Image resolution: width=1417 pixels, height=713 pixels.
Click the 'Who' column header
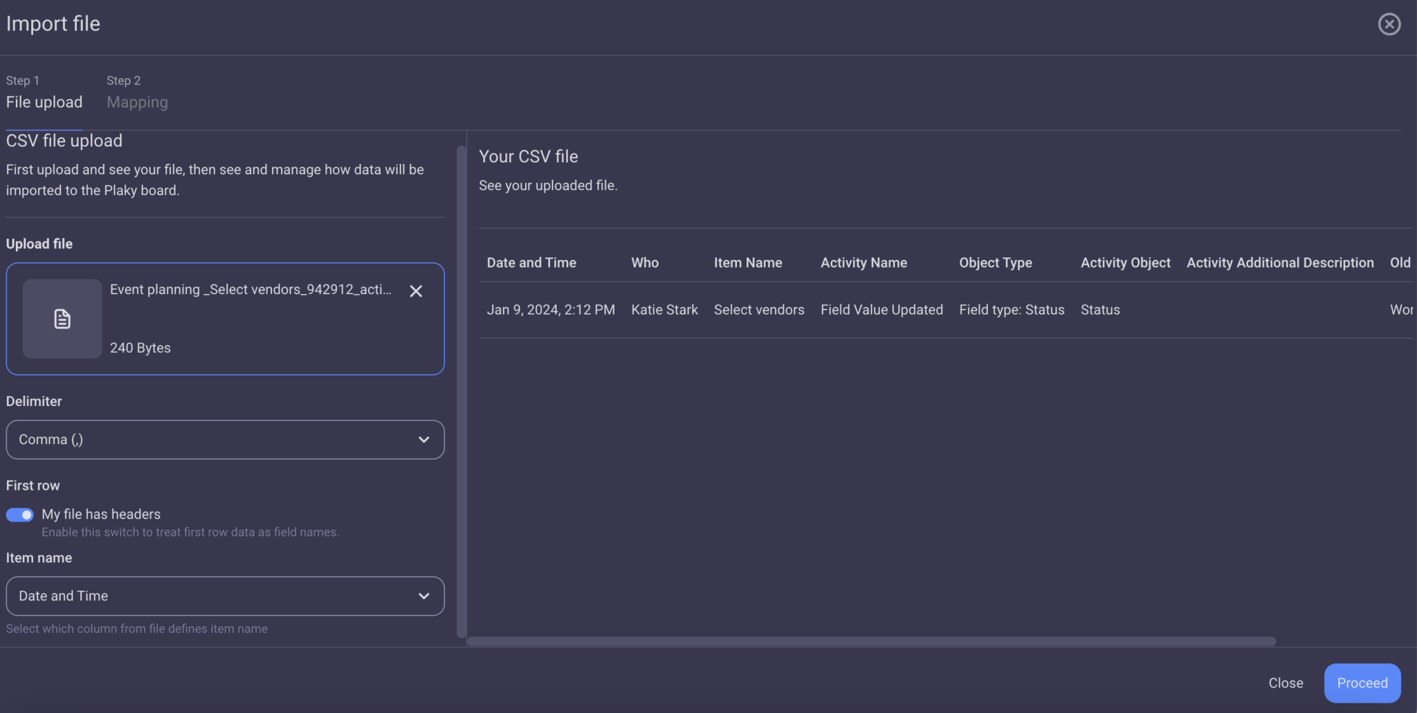click(x=644, y=262)
